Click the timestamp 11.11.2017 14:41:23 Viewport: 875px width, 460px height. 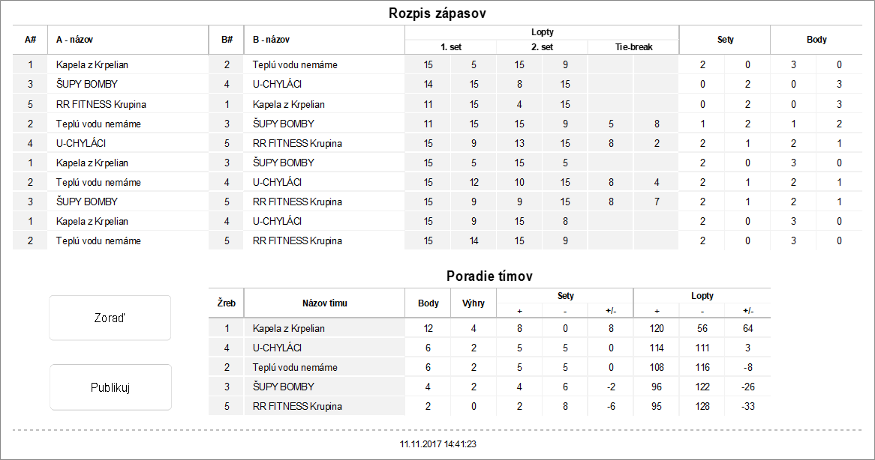[438, 444]
